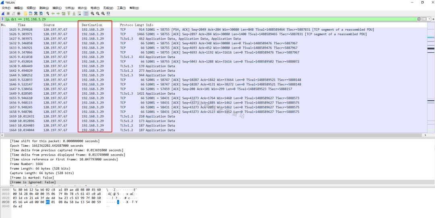Open the 文件(F) menu
Screen dimensions: 435x218
pos(6,8)
